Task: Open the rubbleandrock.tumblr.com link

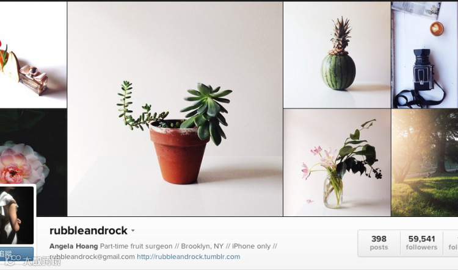Action: 189,257
